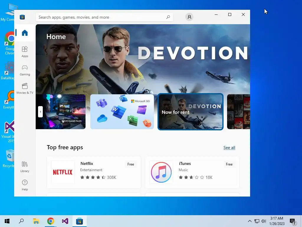Click the Microsoft Store logo in the title bar

(22, 17)
